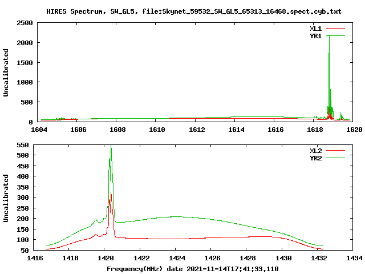Click the 1610 frequency tick label
This screenshot has width=365, height=274.
click(x=157, y=130)
